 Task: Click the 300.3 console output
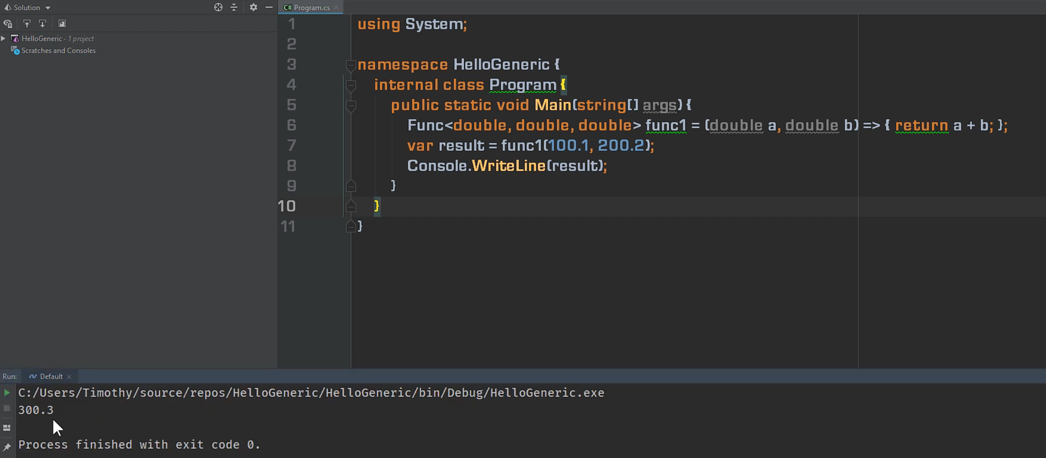tap(36, 410)
